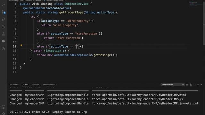Switch to the OUTPUT tab
Screen dimensions: 205x115
[x=25, y=85]
